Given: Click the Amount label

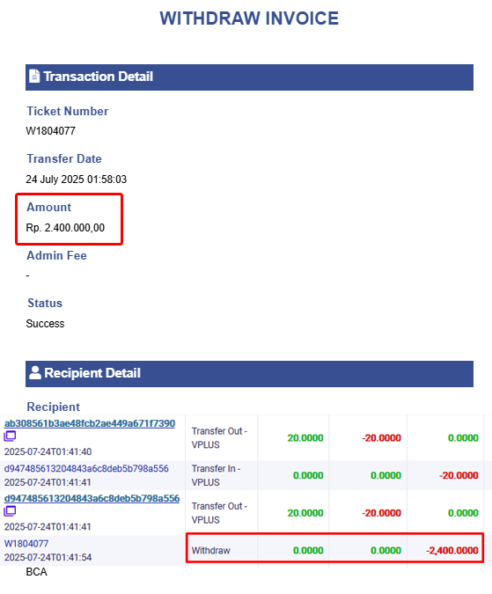Looking at the screenshot, I should pos(49,207).
